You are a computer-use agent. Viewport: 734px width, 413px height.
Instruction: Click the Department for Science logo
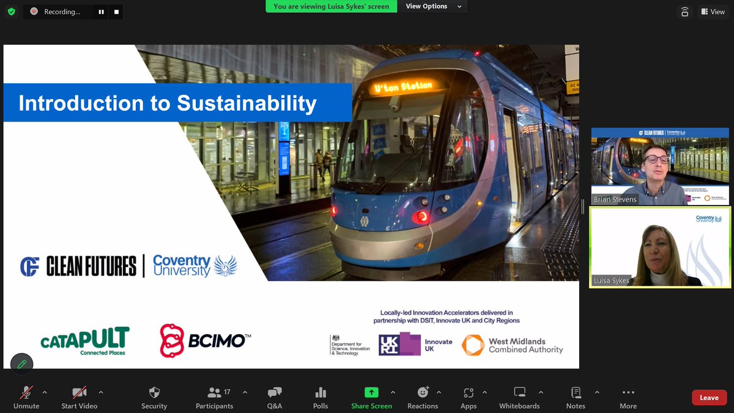point(350,344)
